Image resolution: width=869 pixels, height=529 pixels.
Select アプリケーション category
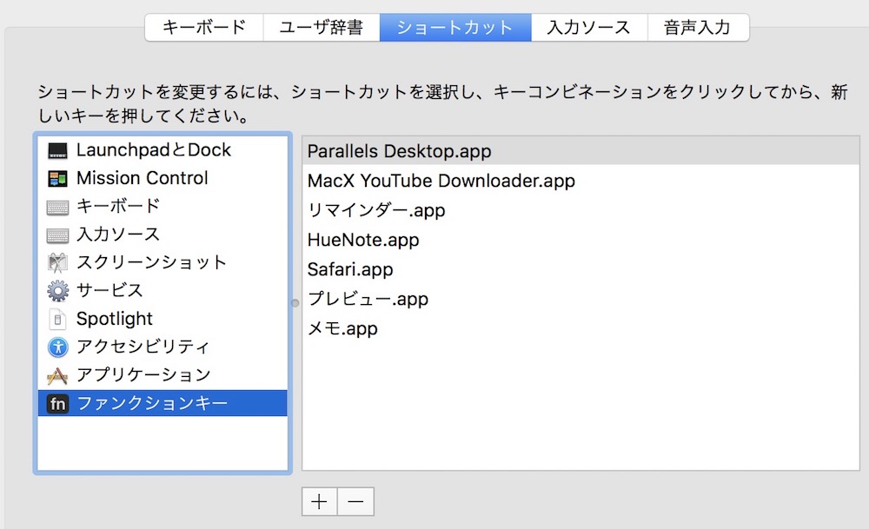coord(163,375)
